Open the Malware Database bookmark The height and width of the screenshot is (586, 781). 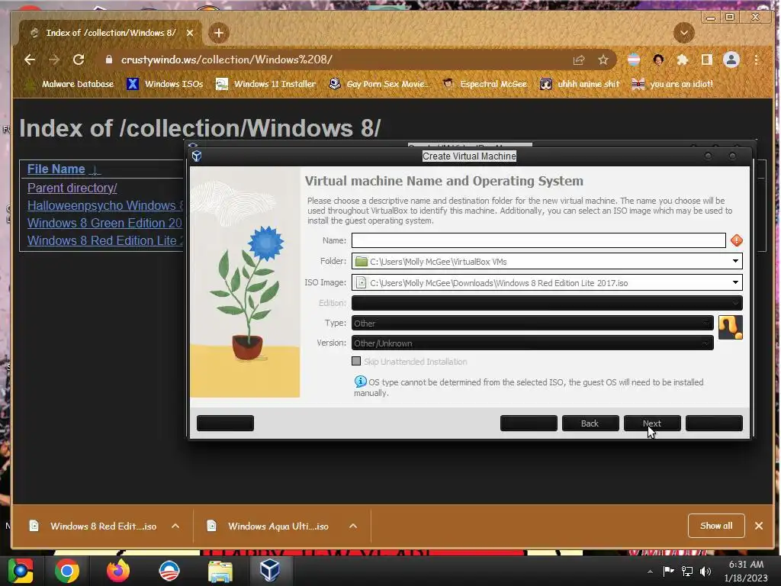(71, 84)
